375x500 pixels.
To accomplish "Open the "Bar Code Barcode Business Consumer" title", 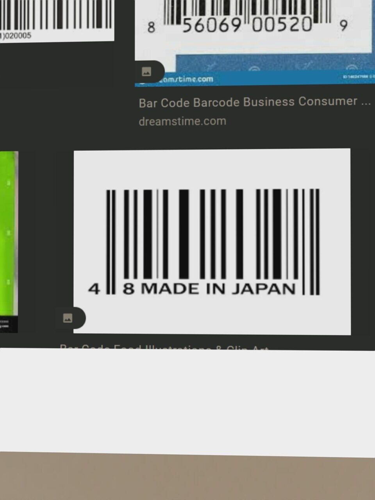I will tap(254, 102).
